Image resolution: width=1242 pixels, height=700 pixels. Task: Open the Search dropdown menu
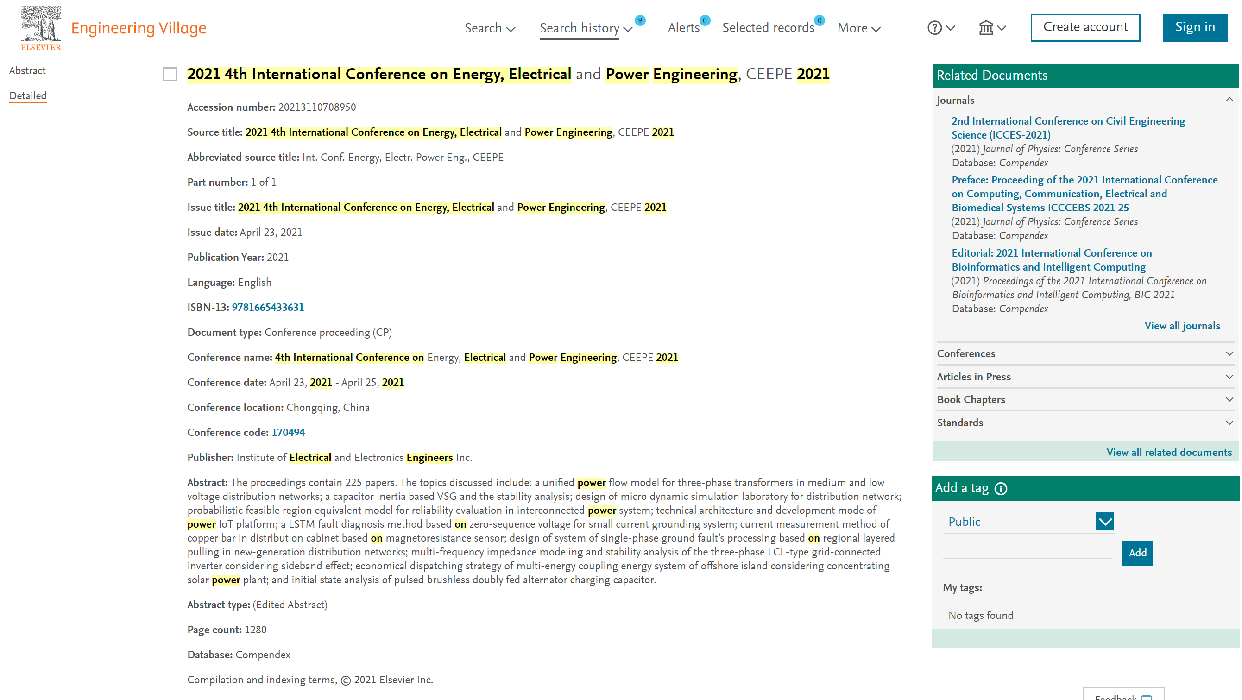[x=490, y=28]
